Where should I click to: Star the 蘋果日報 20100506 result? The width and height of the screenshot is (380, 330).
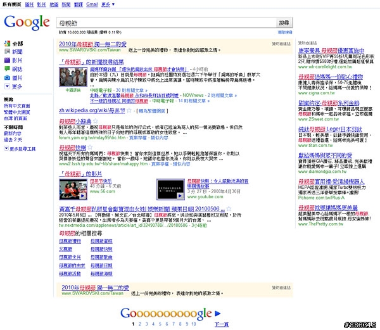click(229, 208)
